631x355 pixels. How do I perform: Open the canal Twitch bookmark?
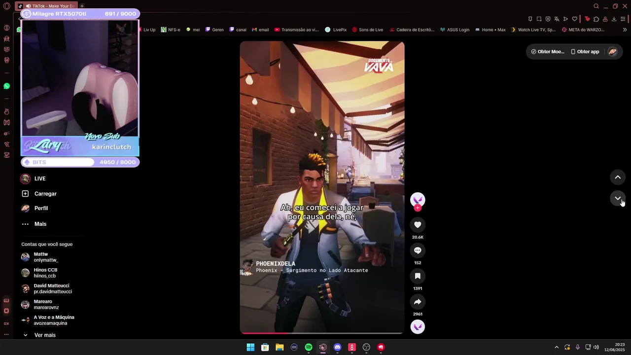(238, 30)
